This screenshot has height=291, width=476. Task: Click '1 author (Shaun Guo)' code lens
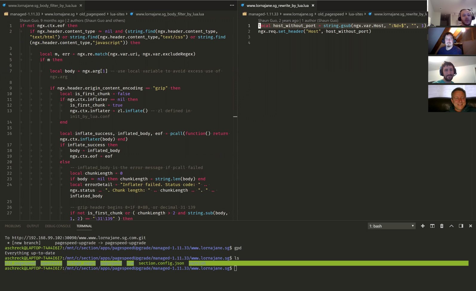click(x=320, y=21)
